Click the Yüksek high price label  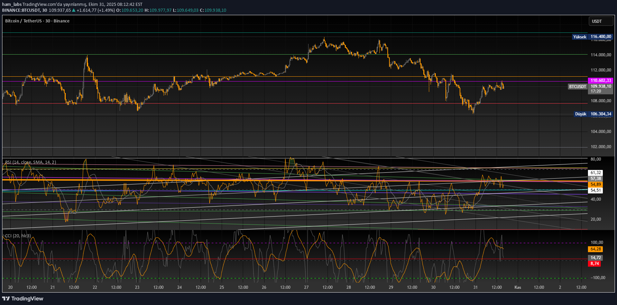(580, 37)
